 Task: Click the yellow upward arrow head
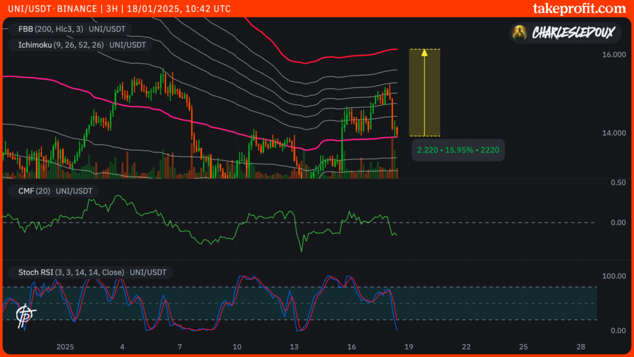(x=424, y=53)
